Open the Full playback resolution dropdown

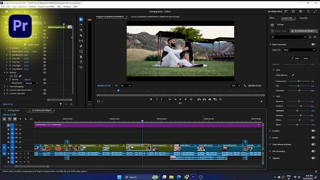pos(236,86)
